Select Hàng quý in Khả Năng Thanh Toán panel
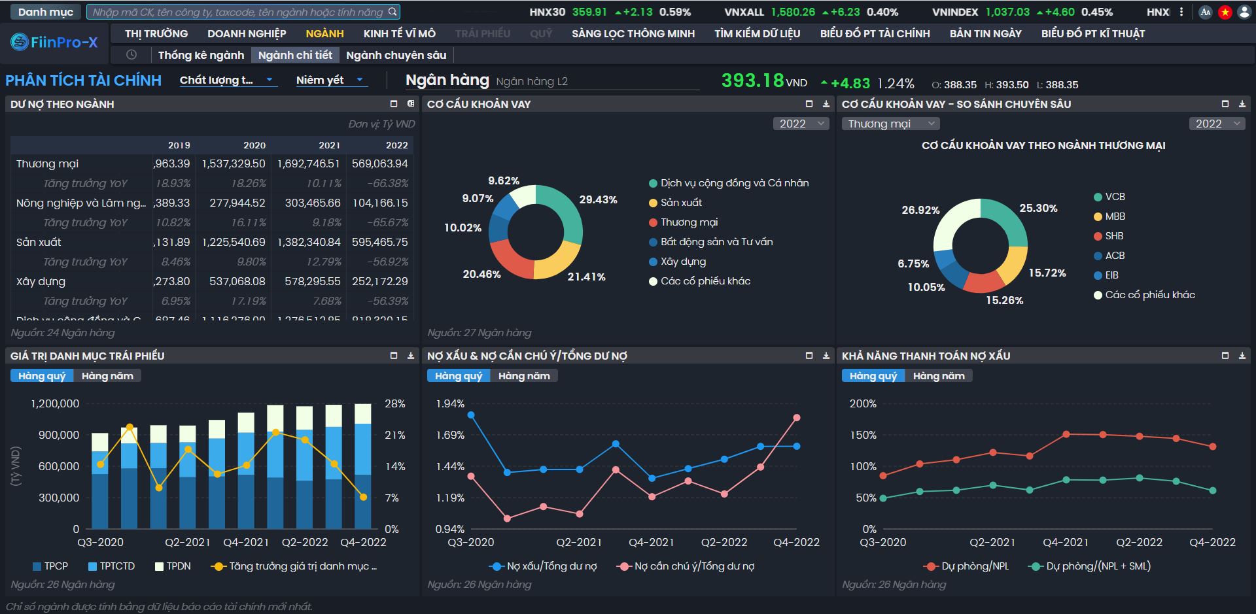The height and width of the screenshot is (614, 1256). [x=873, y=376]
